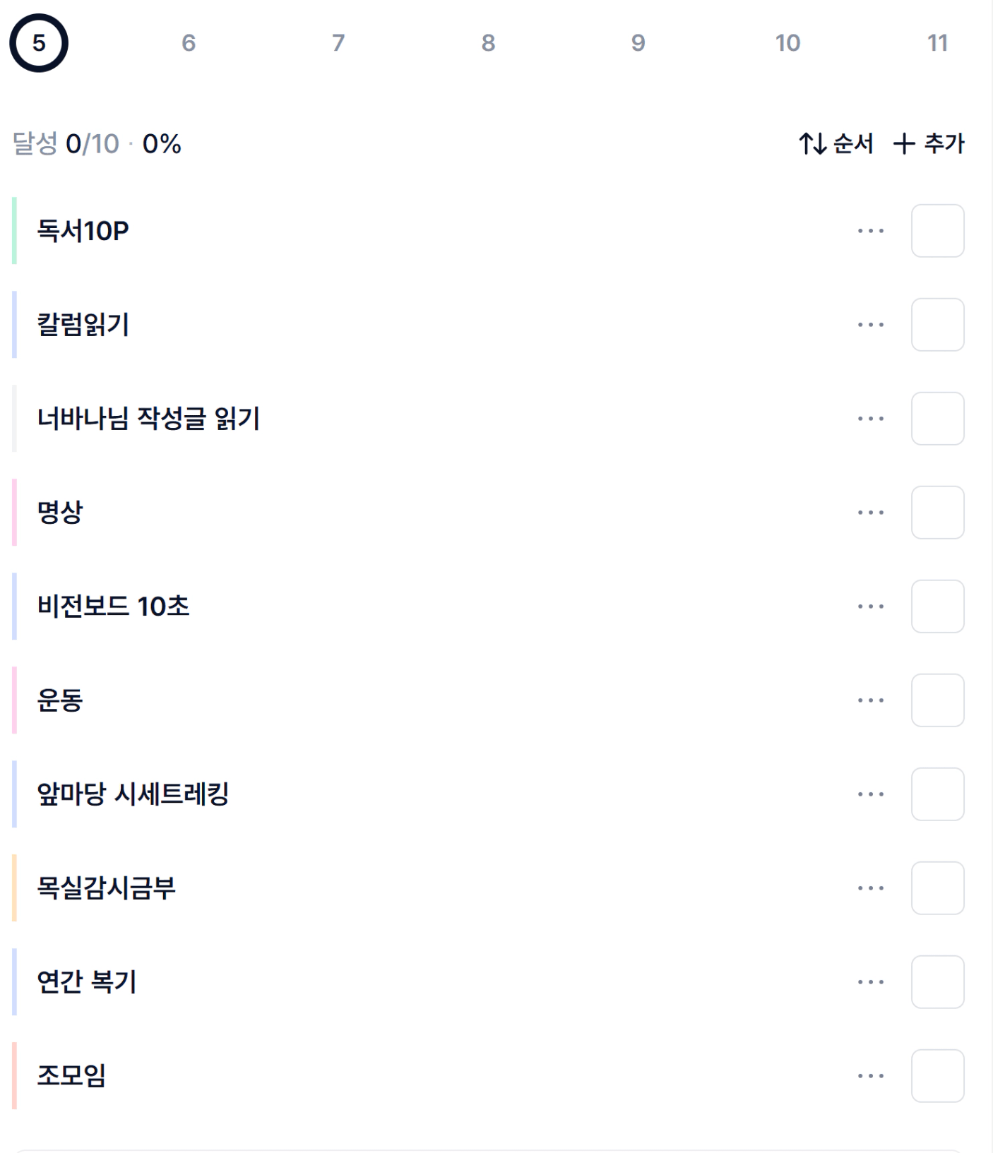
Task: Open the three-dot menu for 칼럼읽기
Action: click(x=870, y=325)
